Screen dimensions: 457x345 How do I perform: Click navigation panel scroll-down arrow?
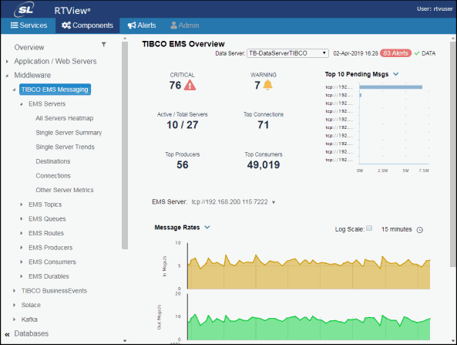125,340
